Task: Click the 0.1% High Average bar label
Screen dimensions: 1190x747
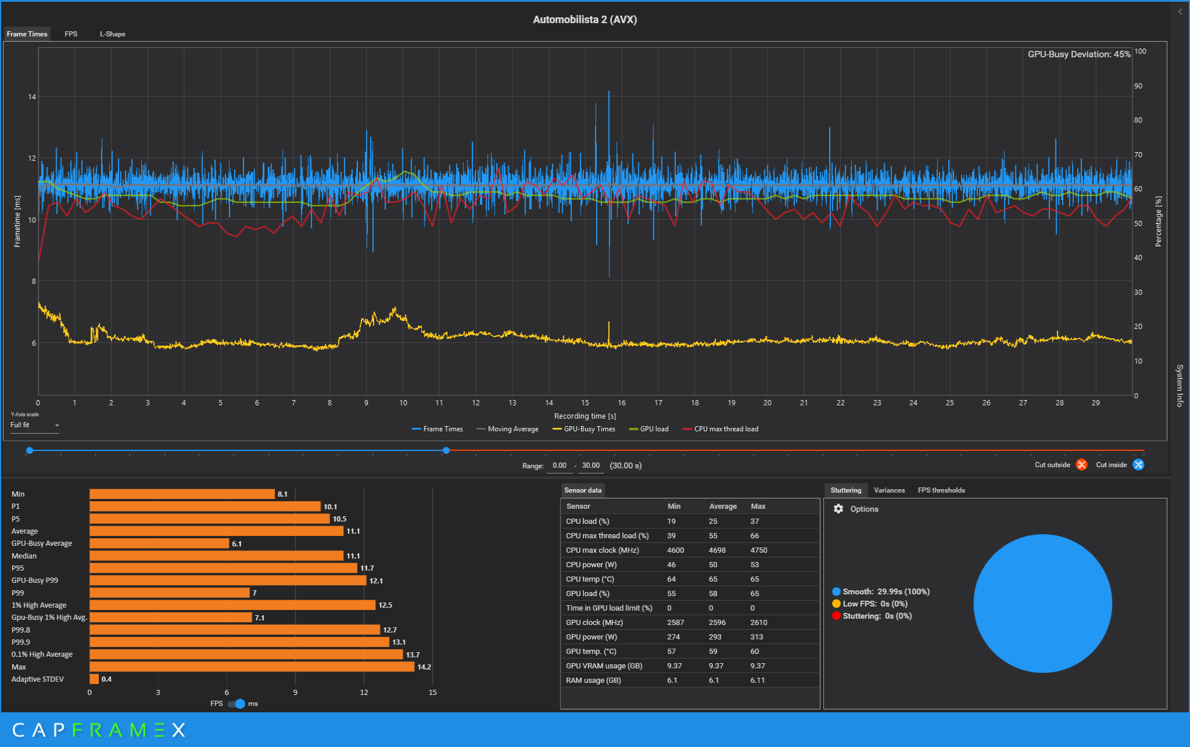Action: tap(42, 654)
